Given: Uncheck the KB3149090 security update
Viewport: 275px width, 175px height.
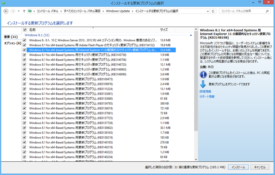Looking at the screenshot, I should point(24,74).
